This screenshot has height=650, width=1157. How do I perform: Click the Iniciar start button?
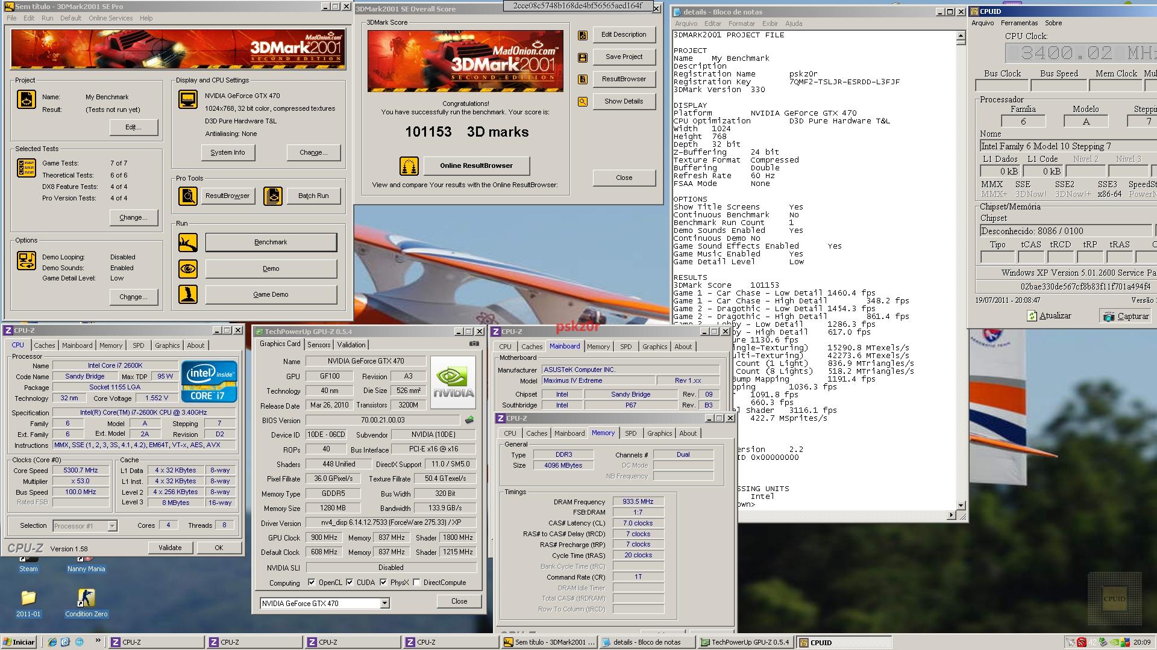point(19,642)
